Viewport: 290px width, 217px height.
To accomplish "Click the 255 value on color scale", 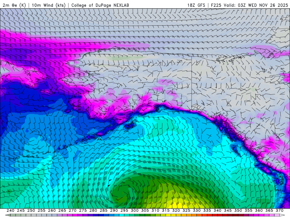I will (41, 210).
